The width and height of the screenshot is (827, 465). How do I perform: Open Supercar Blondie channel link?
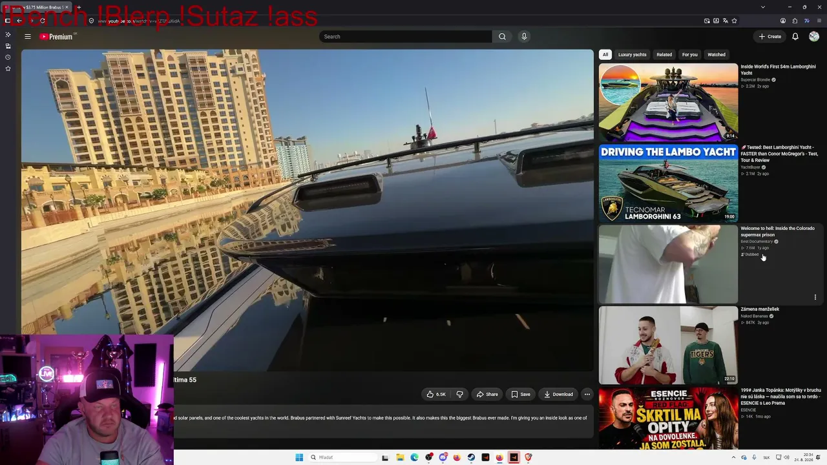[x=755, y=79]
